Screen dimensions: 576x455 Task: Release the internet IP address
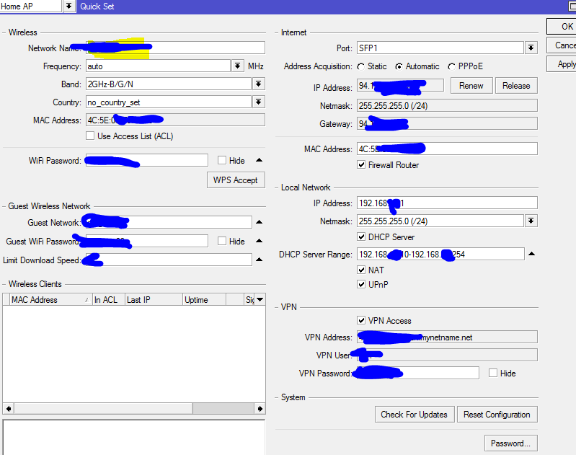(516, 86)
